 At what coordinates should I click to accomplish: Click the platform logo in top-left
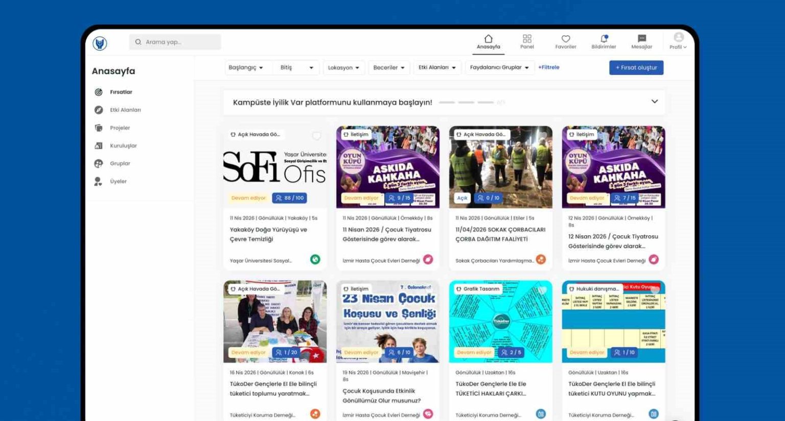pyautogui.click(x=100, y=43)
